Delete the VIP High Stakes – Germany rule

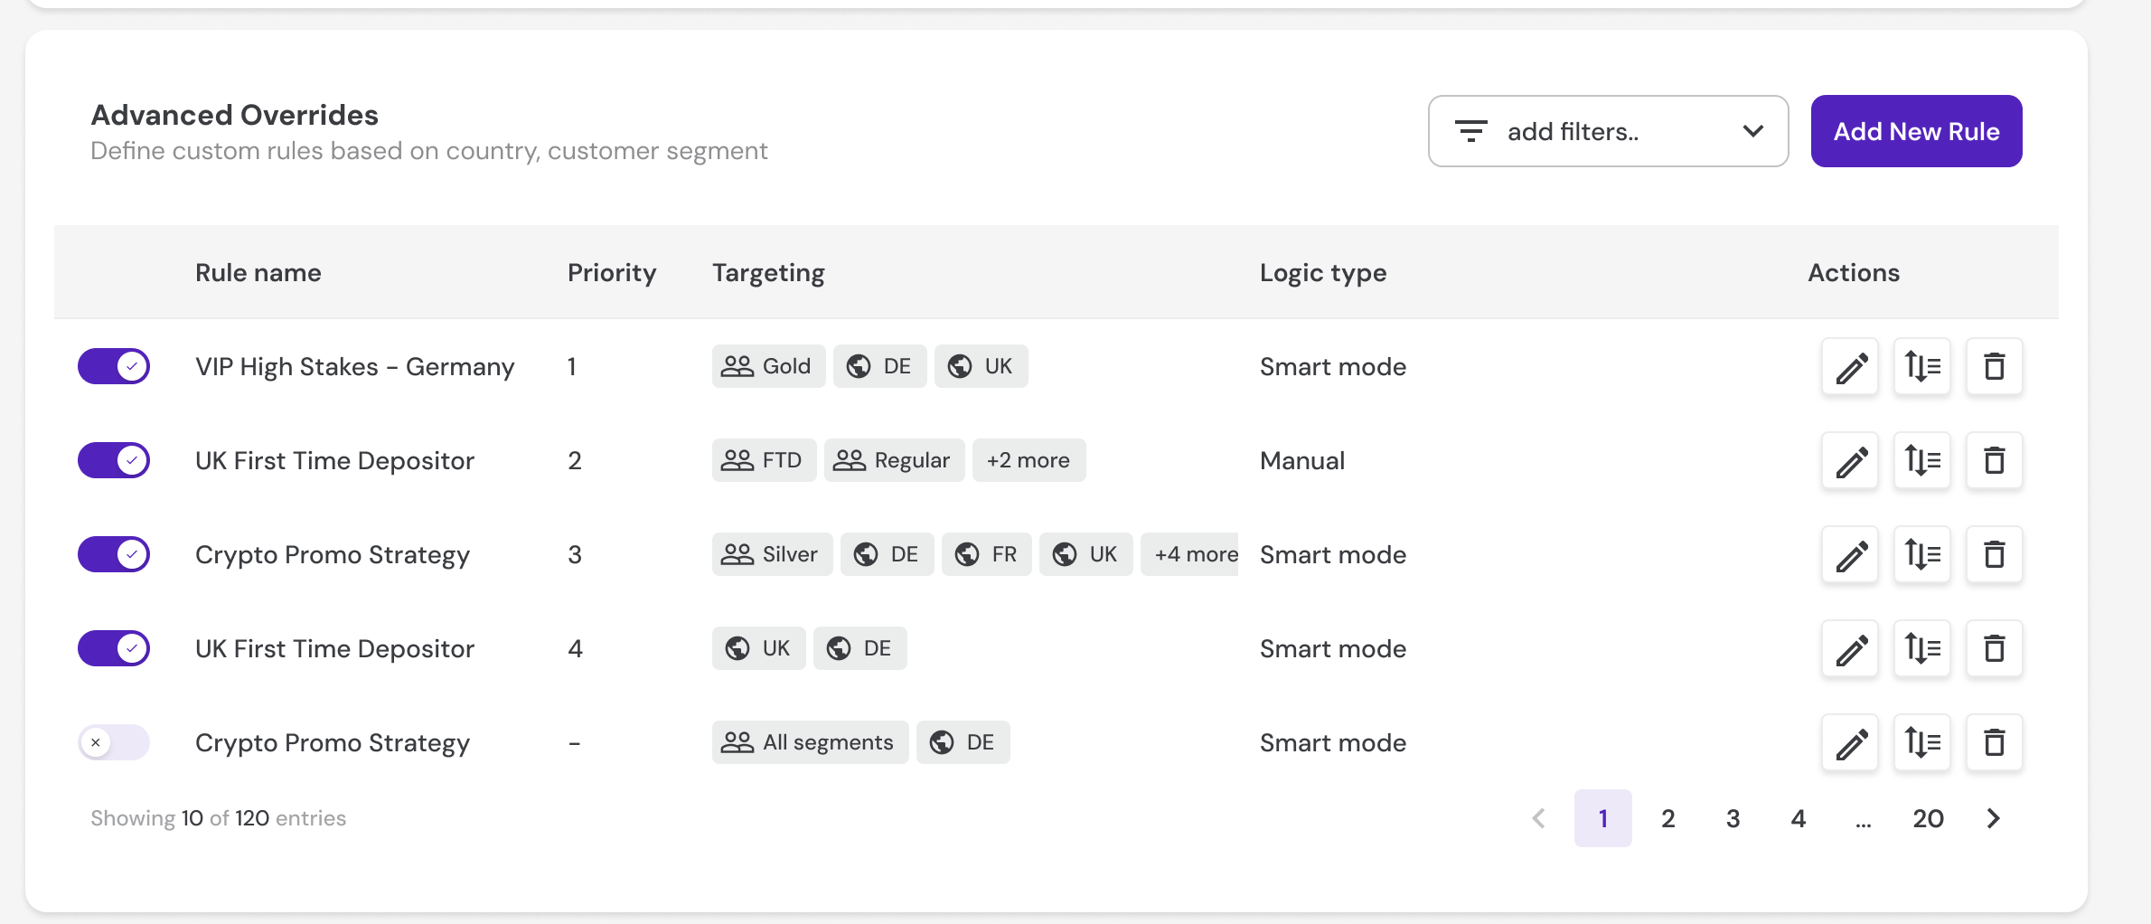(1995, 366)
